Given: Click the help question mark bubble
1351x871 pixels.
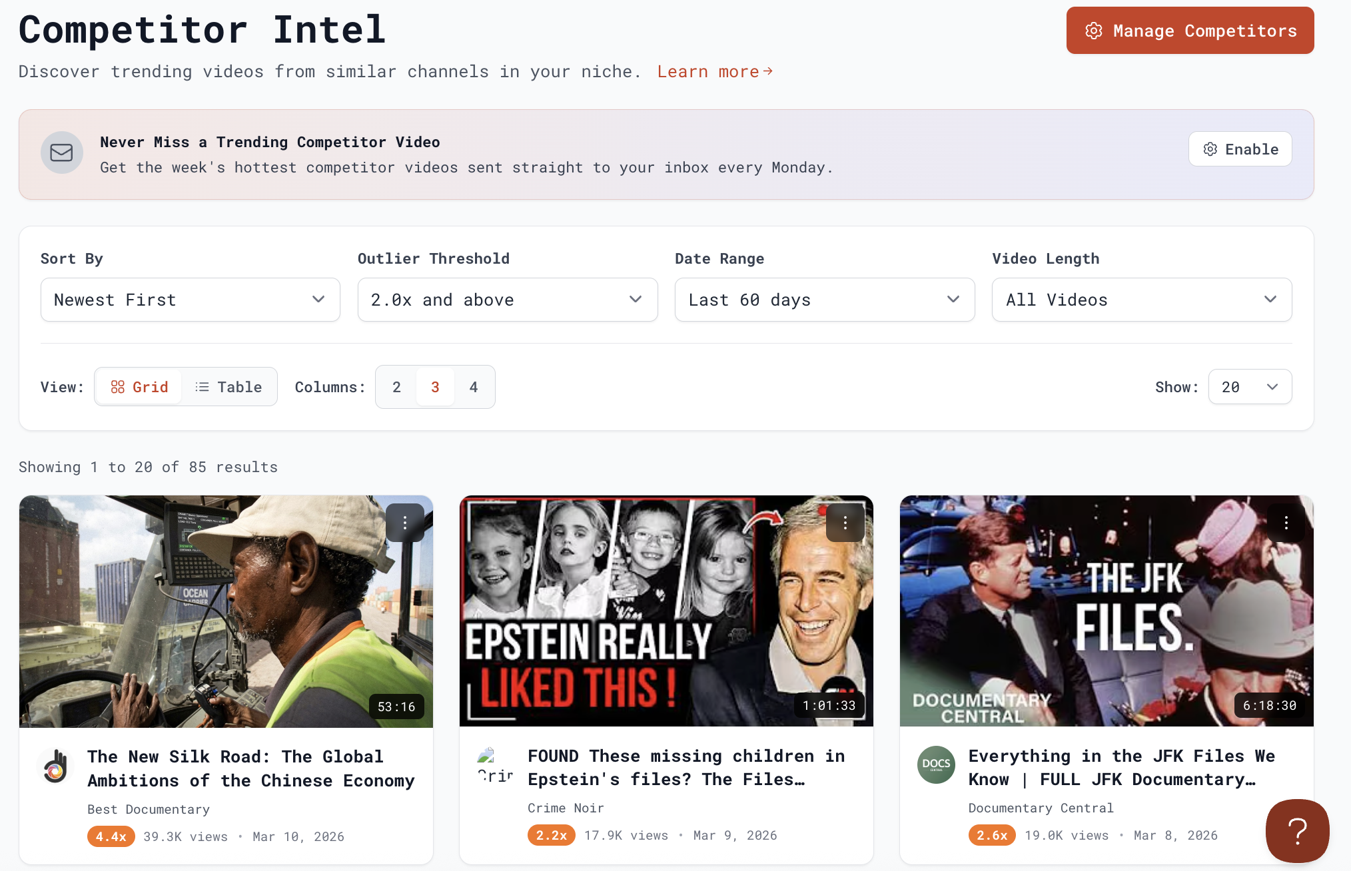Looking at the screenshot, I should click(x=1297, y=830).
